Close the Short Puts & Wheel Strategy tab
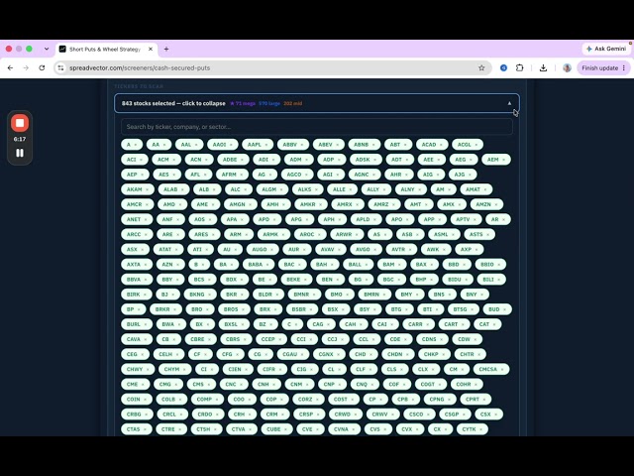Image resolution: width=634 pixels, height=476 pixels. pyautogui.click(x=151, y=49)
